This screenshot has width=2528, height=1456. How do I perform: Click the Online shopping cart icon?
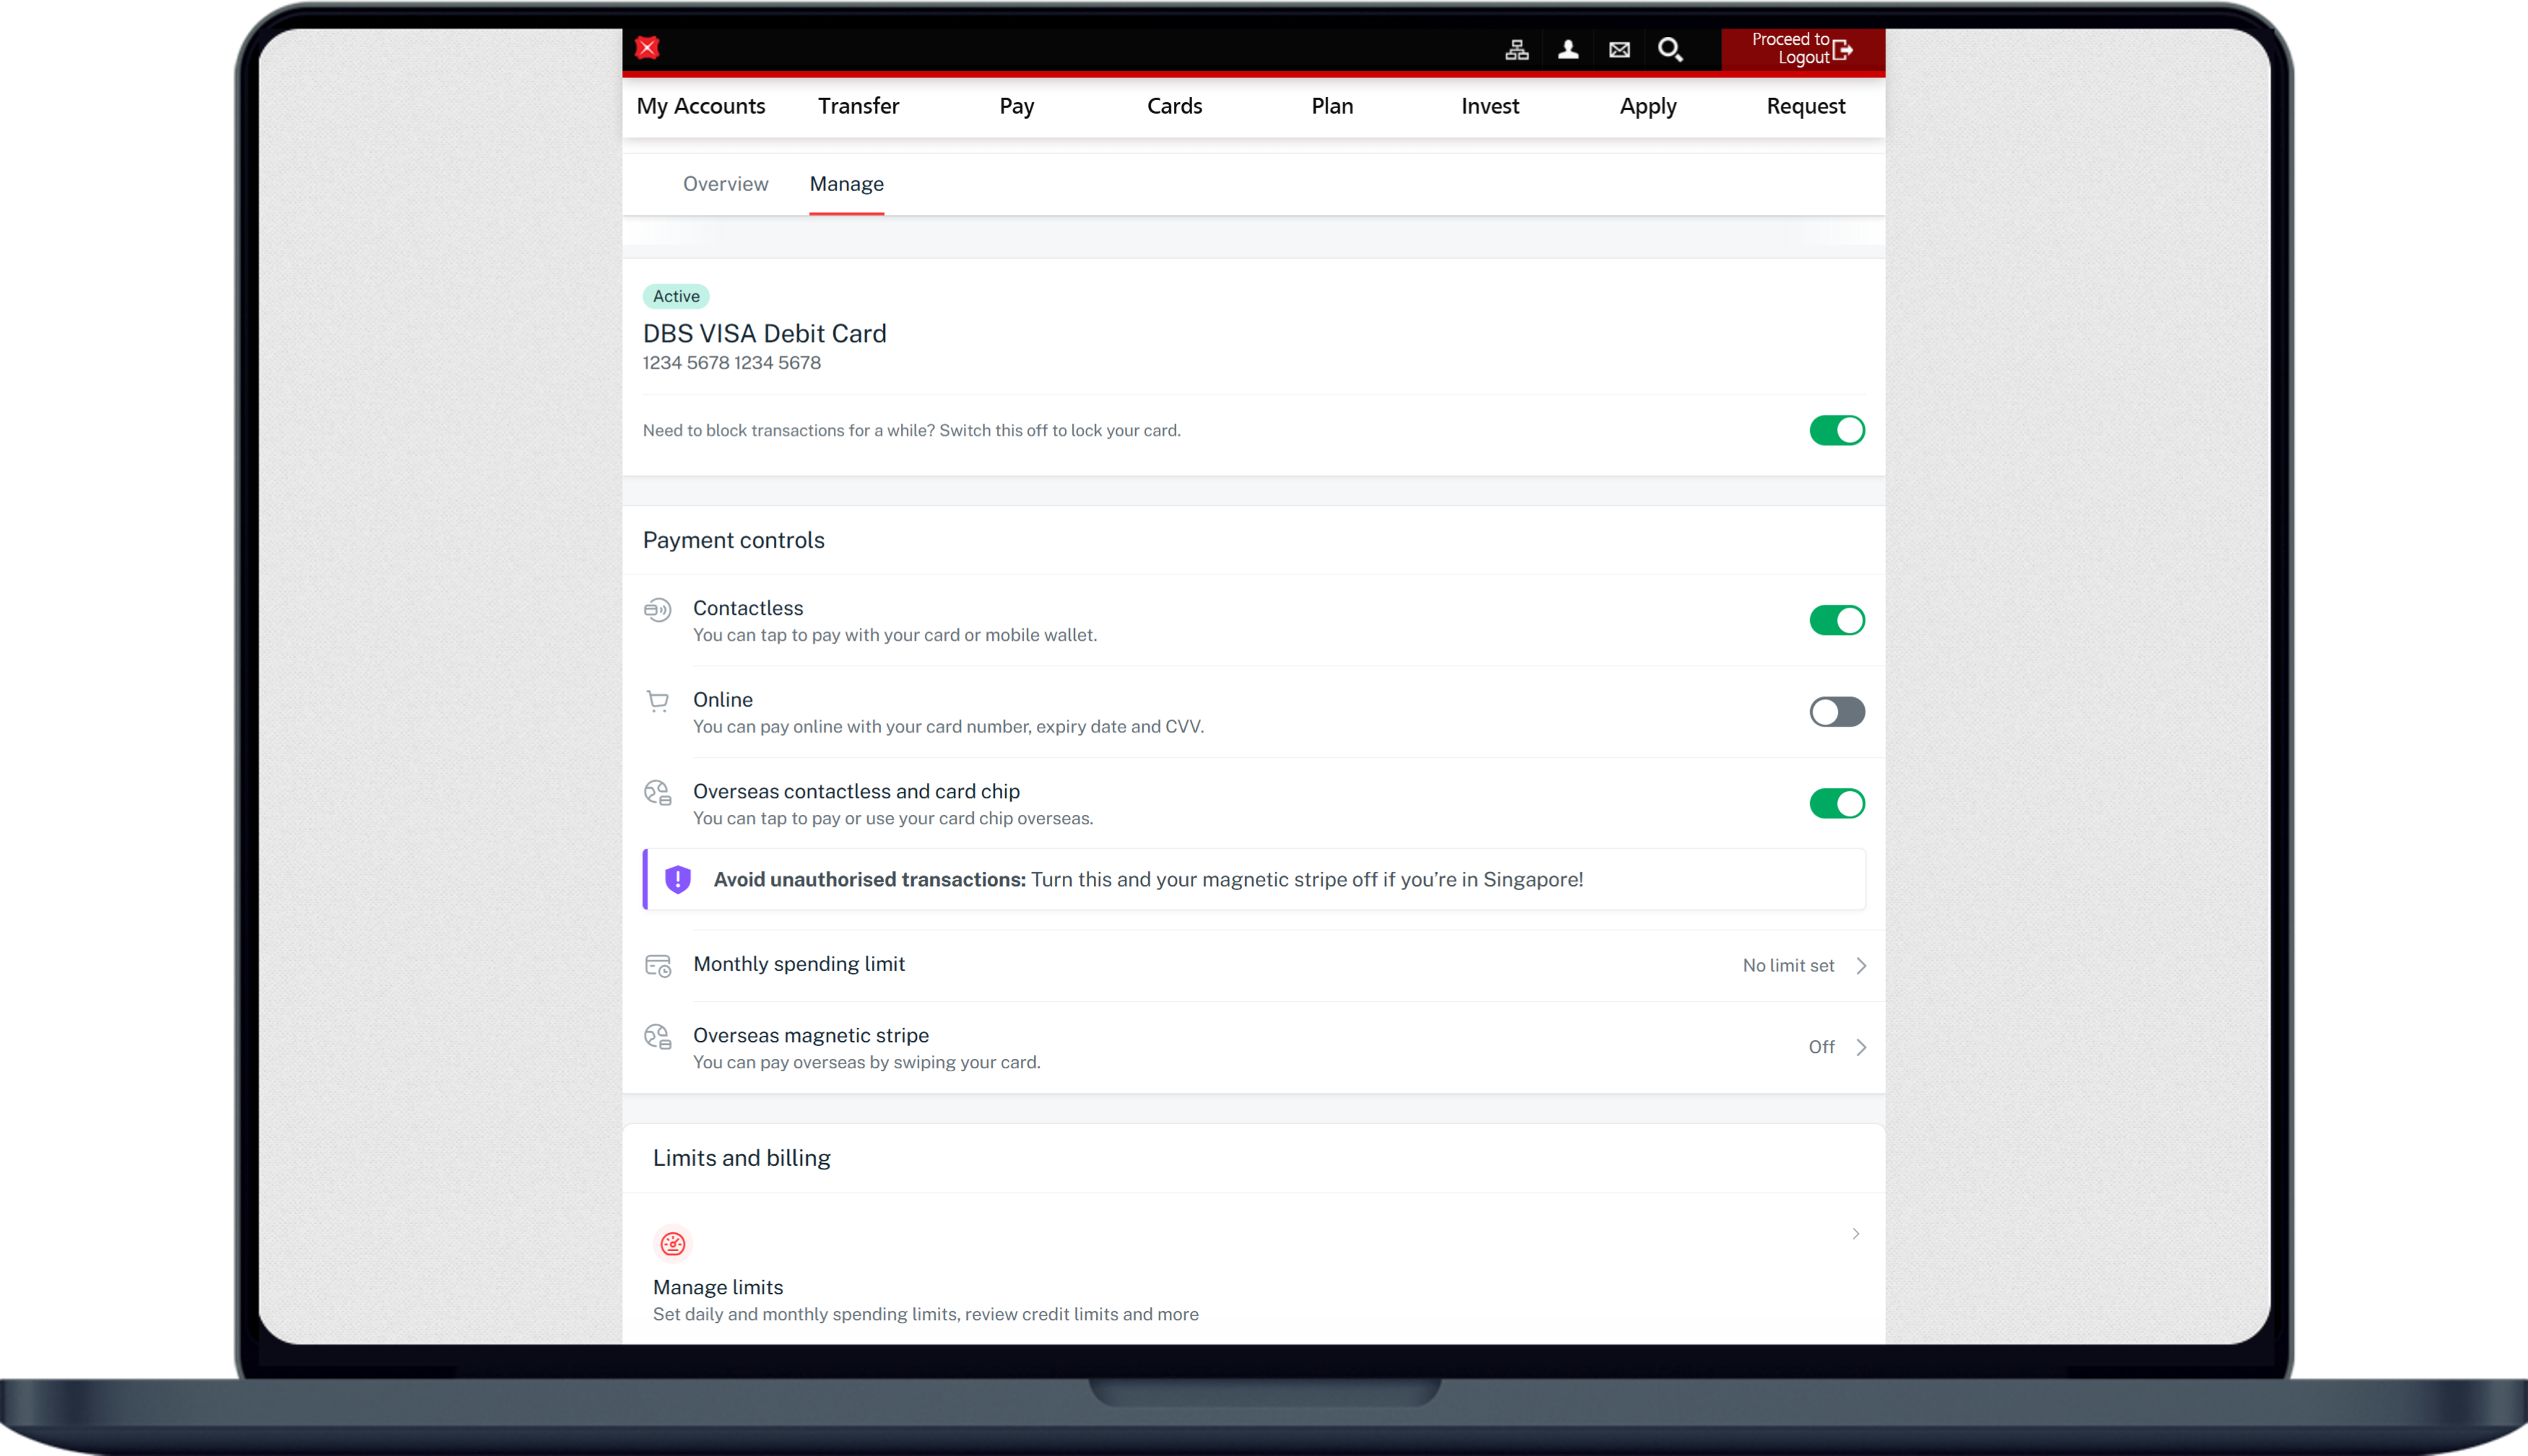(x=657, y=701)
